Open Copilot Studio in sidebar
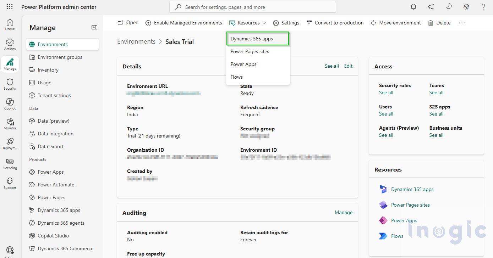The width and height of the screenshot is (493, 258). click(62, 236)
